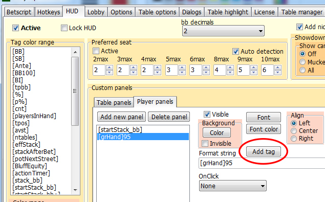This screenshot has height=202, width=325.
Task: Click the Format string input field
Action: [x=262, y=163]
